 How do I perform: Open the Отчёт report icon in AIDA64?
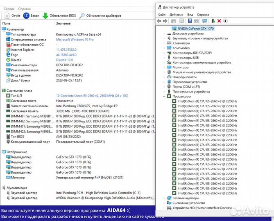[x=7, y=16]
